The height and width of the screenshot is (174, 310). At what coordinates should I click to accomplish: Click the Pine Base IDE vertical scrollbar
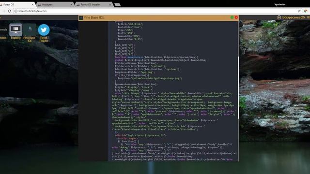(x=238, y=88)
